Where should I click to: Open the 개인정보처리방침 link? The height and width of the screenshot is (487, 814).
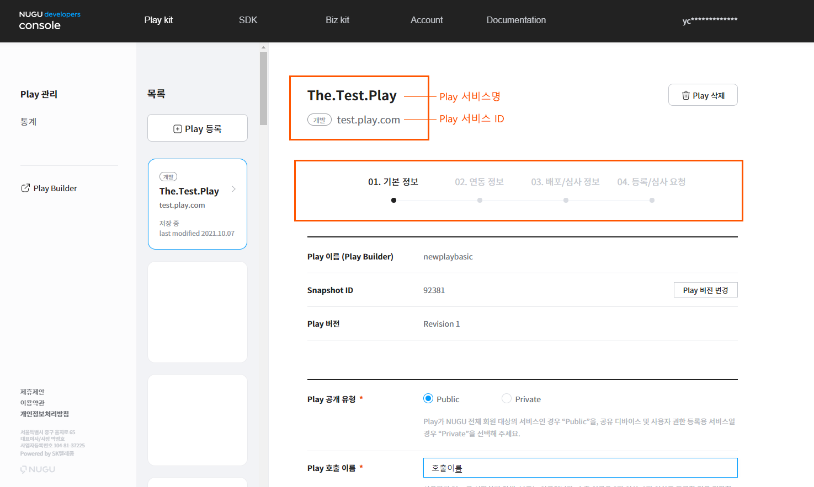pos(45,414)
